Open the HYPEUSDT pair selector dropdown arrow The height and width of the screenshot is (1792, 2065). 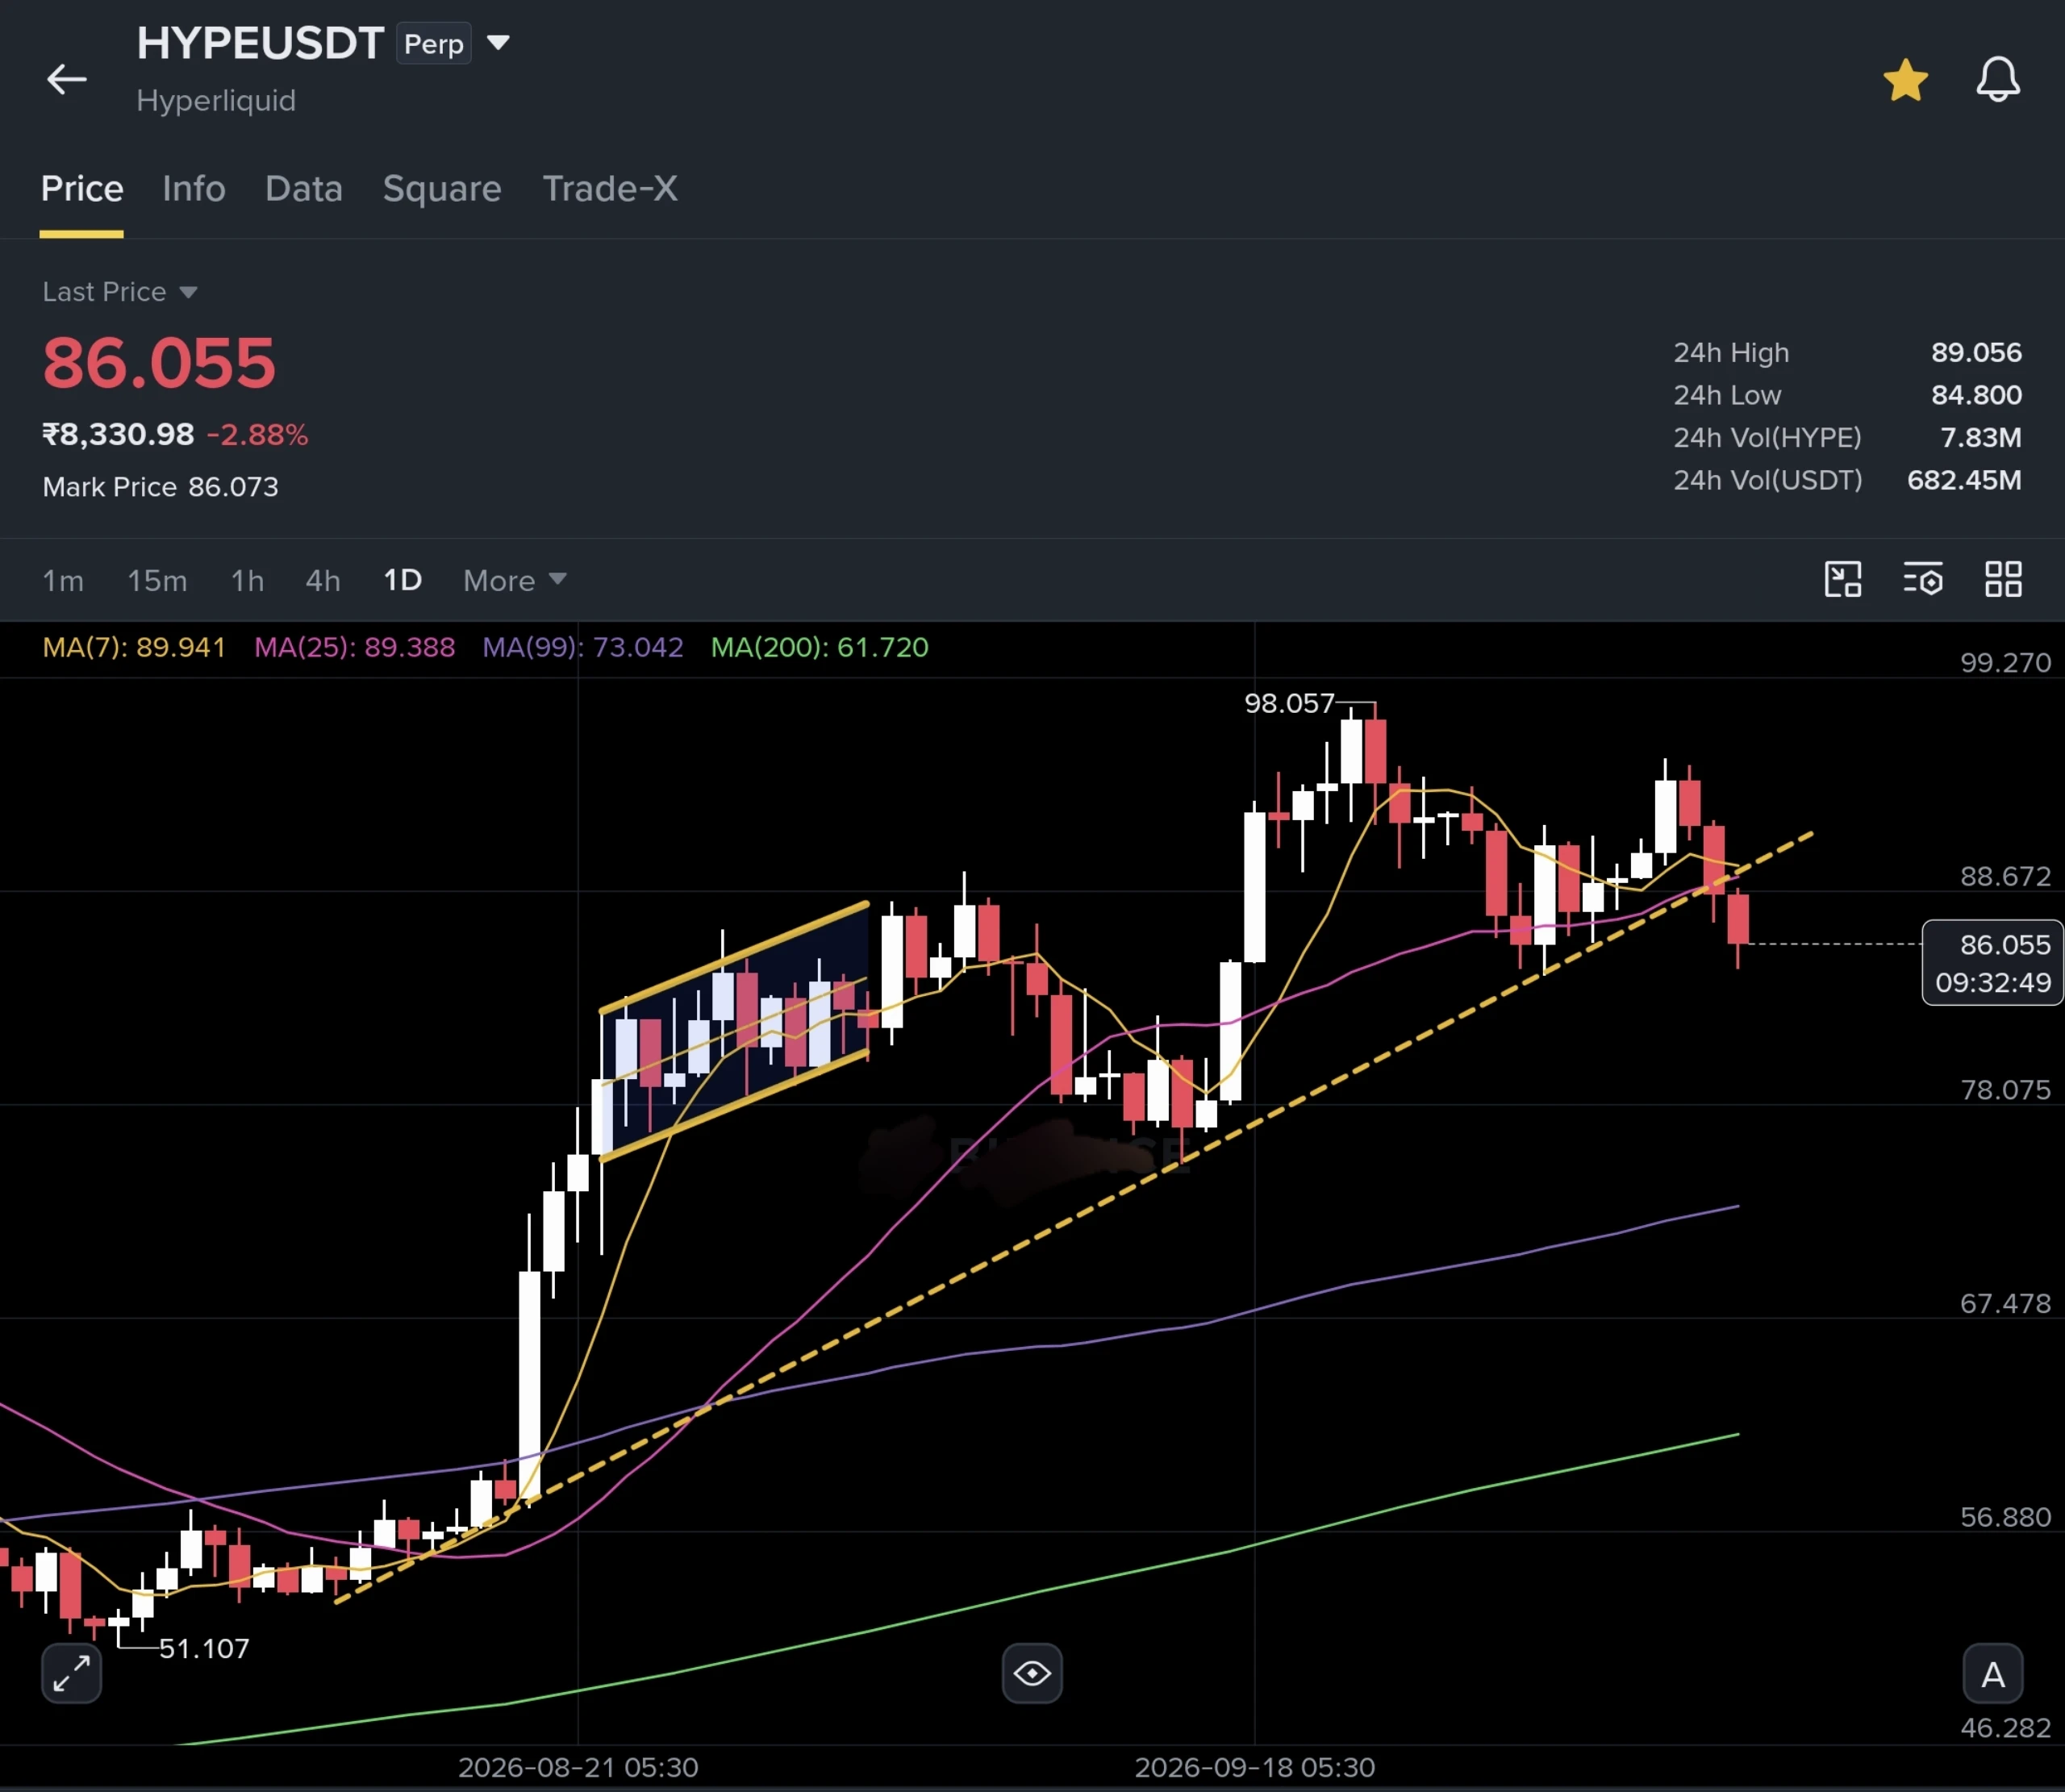click(x=498, y=43)
